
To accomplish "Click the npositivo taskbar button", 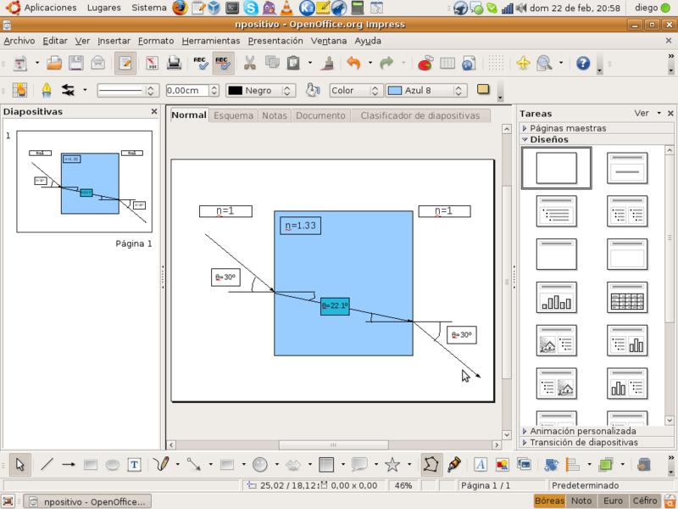I will [x=88, y=501].
